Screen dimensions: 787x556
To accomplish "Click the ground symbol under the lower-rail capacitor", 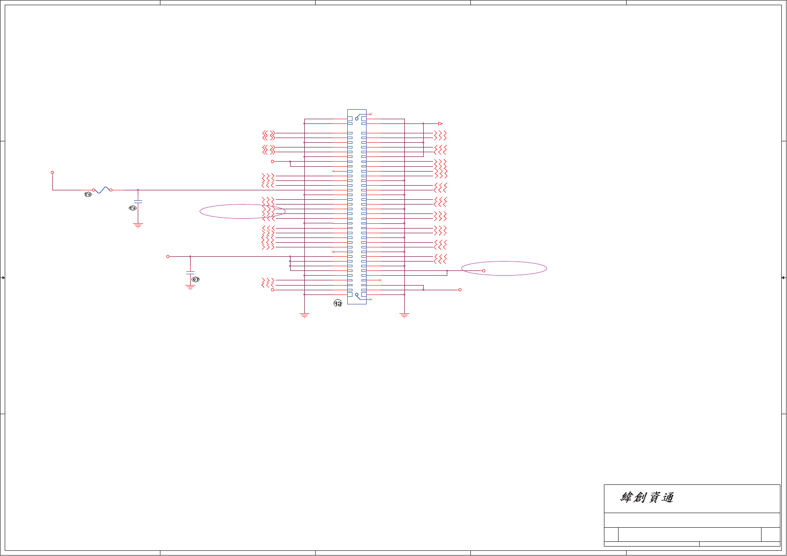I will (x=190, y=287).
